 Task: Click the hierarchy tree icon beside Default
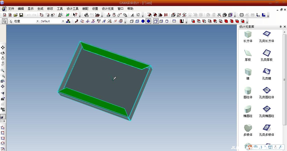click(68, 21)
